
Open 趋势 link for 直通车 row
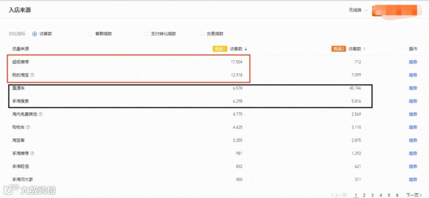coord(413,88)
